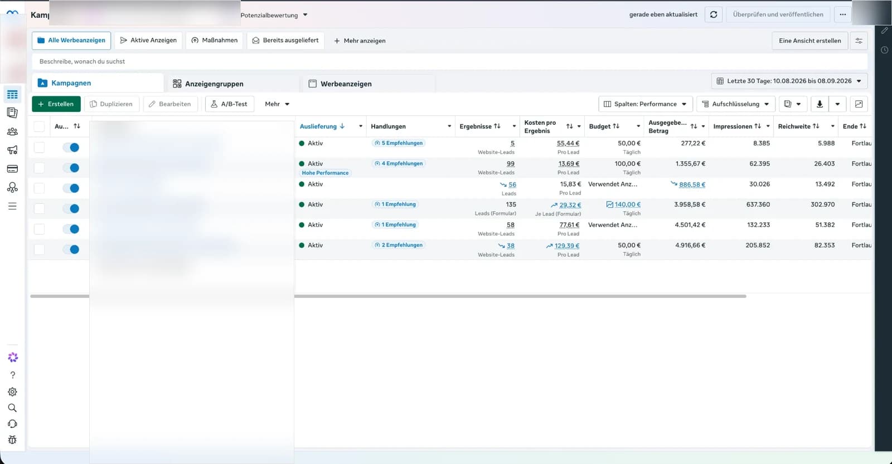Check the box for the 2 Empfehlungen campaign
This screenshot has width=892, height=464.
point(39,250)
